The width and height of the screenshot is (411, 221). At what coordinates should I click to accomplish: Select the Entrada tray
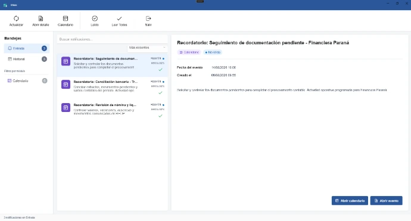pos(26,48)
